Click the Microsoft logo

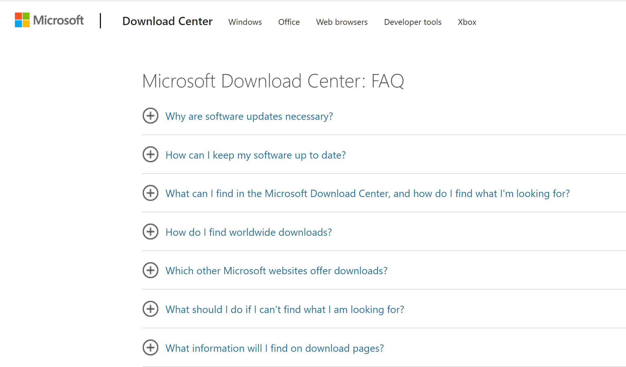click(x=49, y=20)
